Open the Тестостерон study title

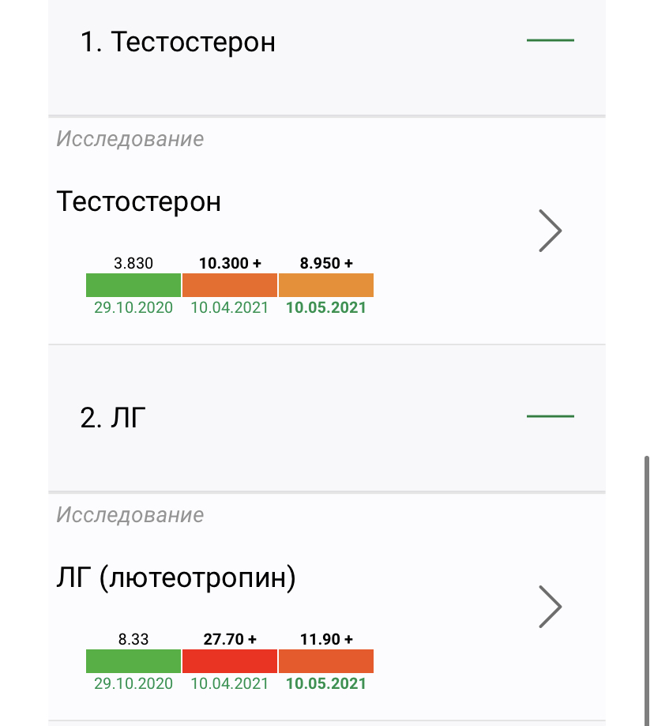point(139,201)
